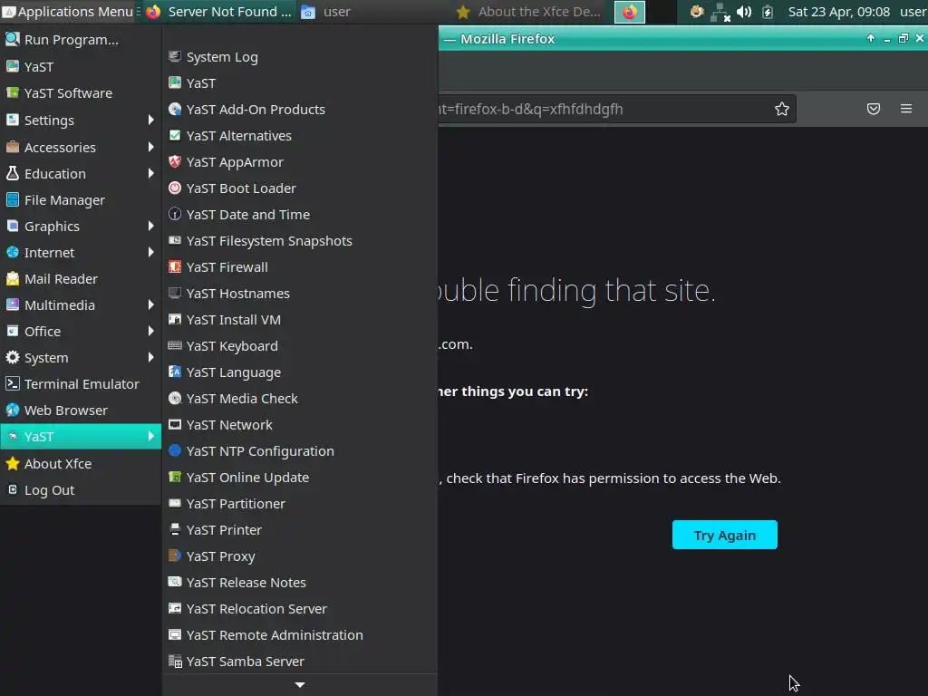Click the YaST Hostnames monitor icon
This screenshot has height=696, width=928.
(175, 293)
